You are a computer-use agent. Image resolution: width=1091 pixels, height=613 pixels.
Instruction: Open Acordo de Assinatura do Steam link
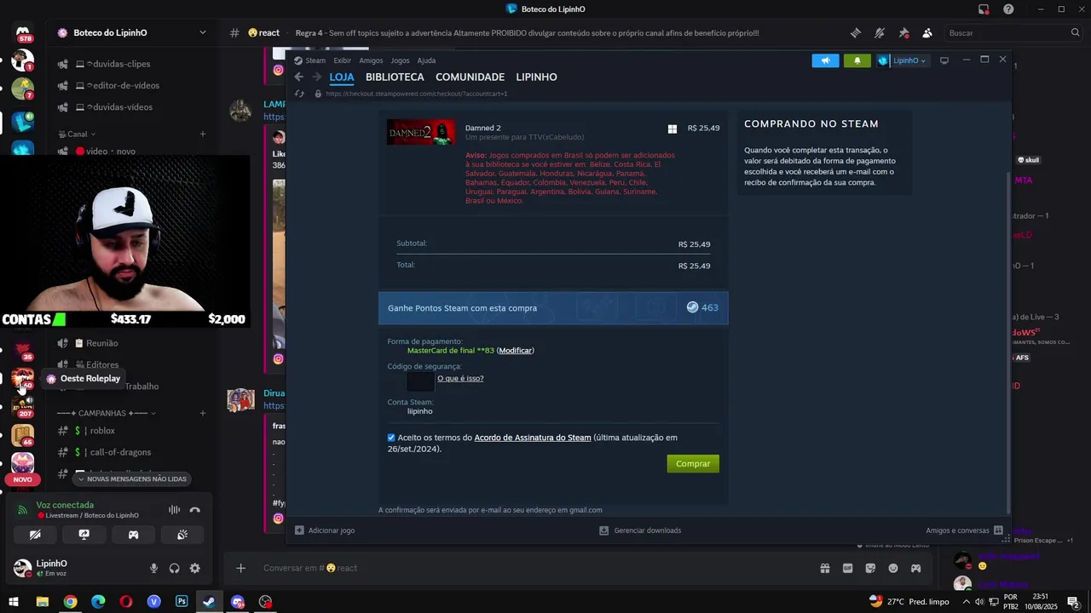point(533,438)
